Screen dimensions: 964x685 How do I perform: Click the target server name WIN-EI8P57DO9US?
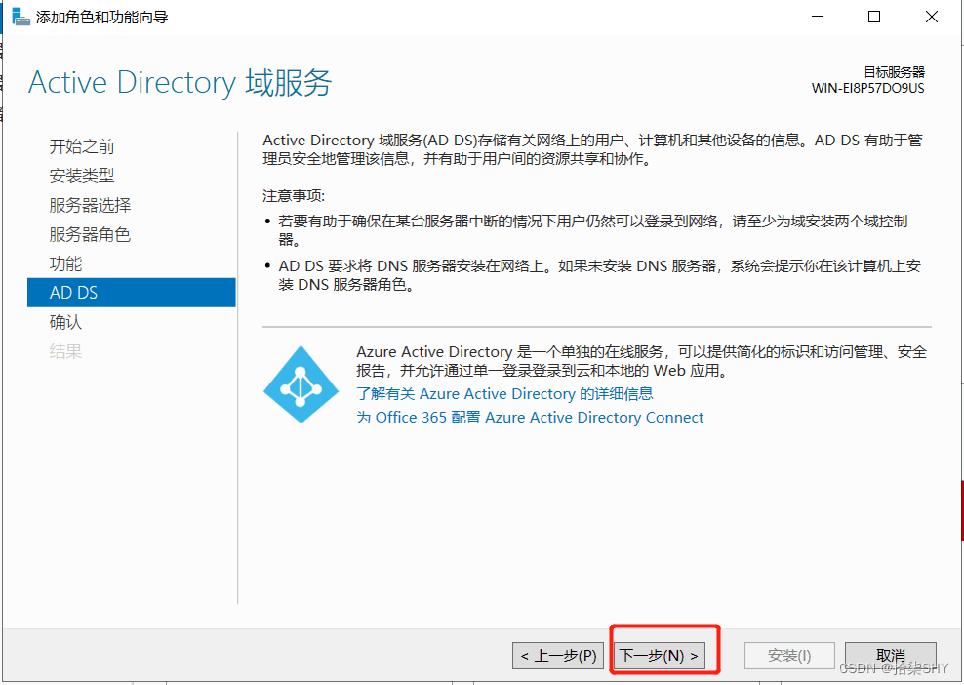click(867, 88)
